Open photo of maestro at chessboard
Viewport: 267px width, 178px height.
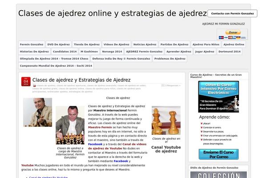click(x=70, y=125)
